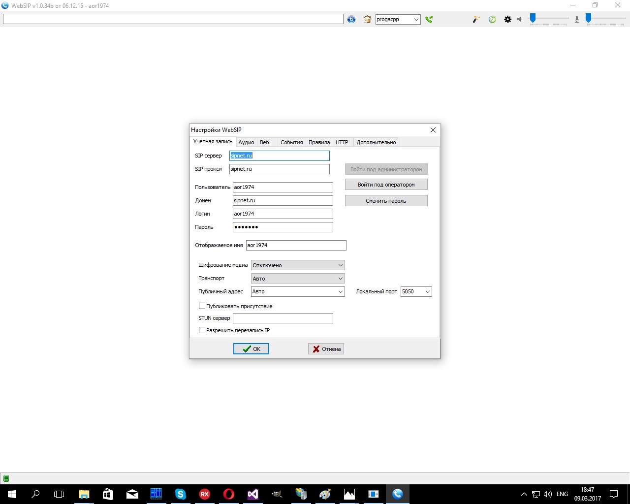This screenshot has height=504, width=630.
Task: Open the Paint palette icon on the taskbar
Action: pyautogui.click(x=325, y=494)
